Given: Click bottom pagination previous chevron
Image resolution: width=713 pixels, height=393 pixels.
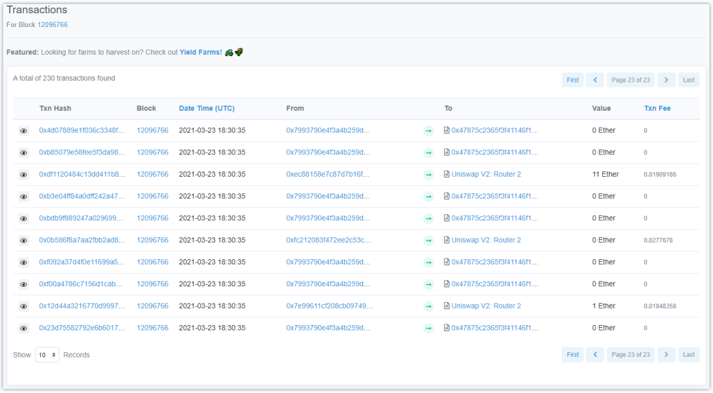Looking at the screenshot, I should [595, 354].
